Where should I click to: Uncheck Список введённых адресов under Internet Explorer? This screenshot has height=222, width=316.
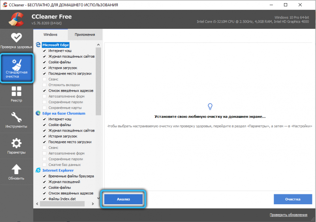tap(44, 193)
